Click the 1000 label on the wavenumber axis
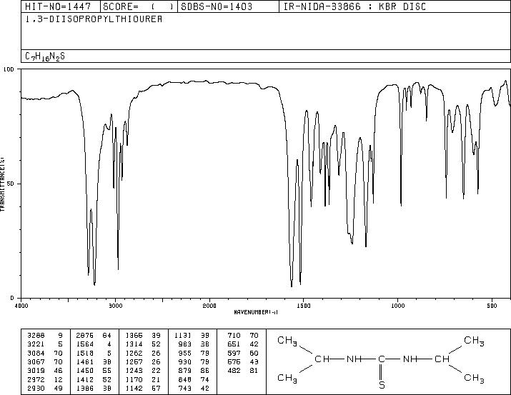Screen dimensions: 511x395 (x=397, y=306)
